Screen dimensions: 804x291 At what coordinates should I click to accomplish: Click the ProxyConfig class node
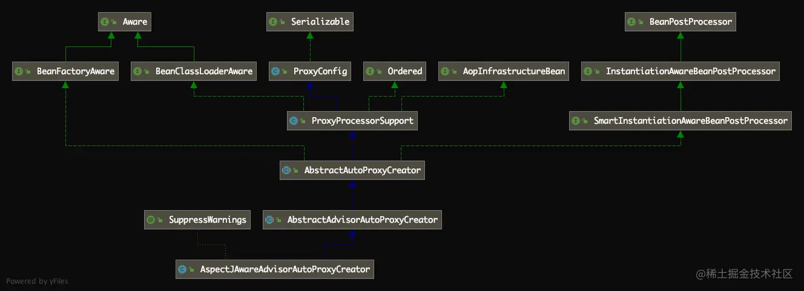point(311,71)
